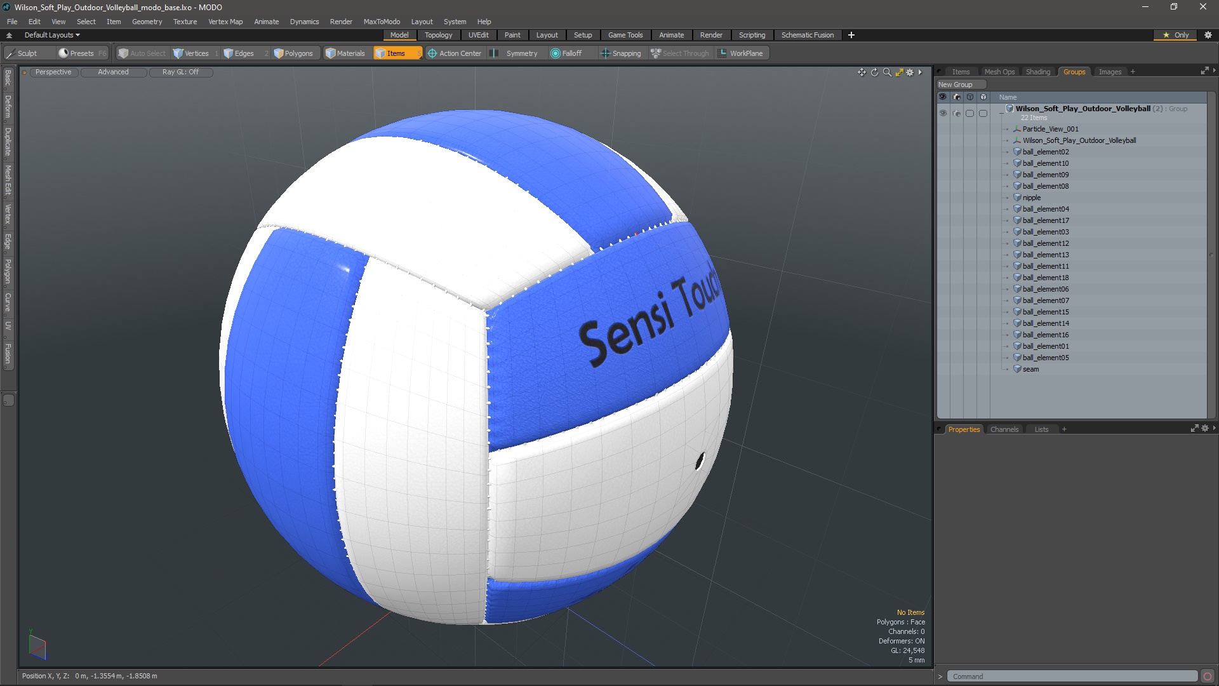1219x686 pixels.
Task: Add a new panel tab beside Images
Action: [1133, 72]
